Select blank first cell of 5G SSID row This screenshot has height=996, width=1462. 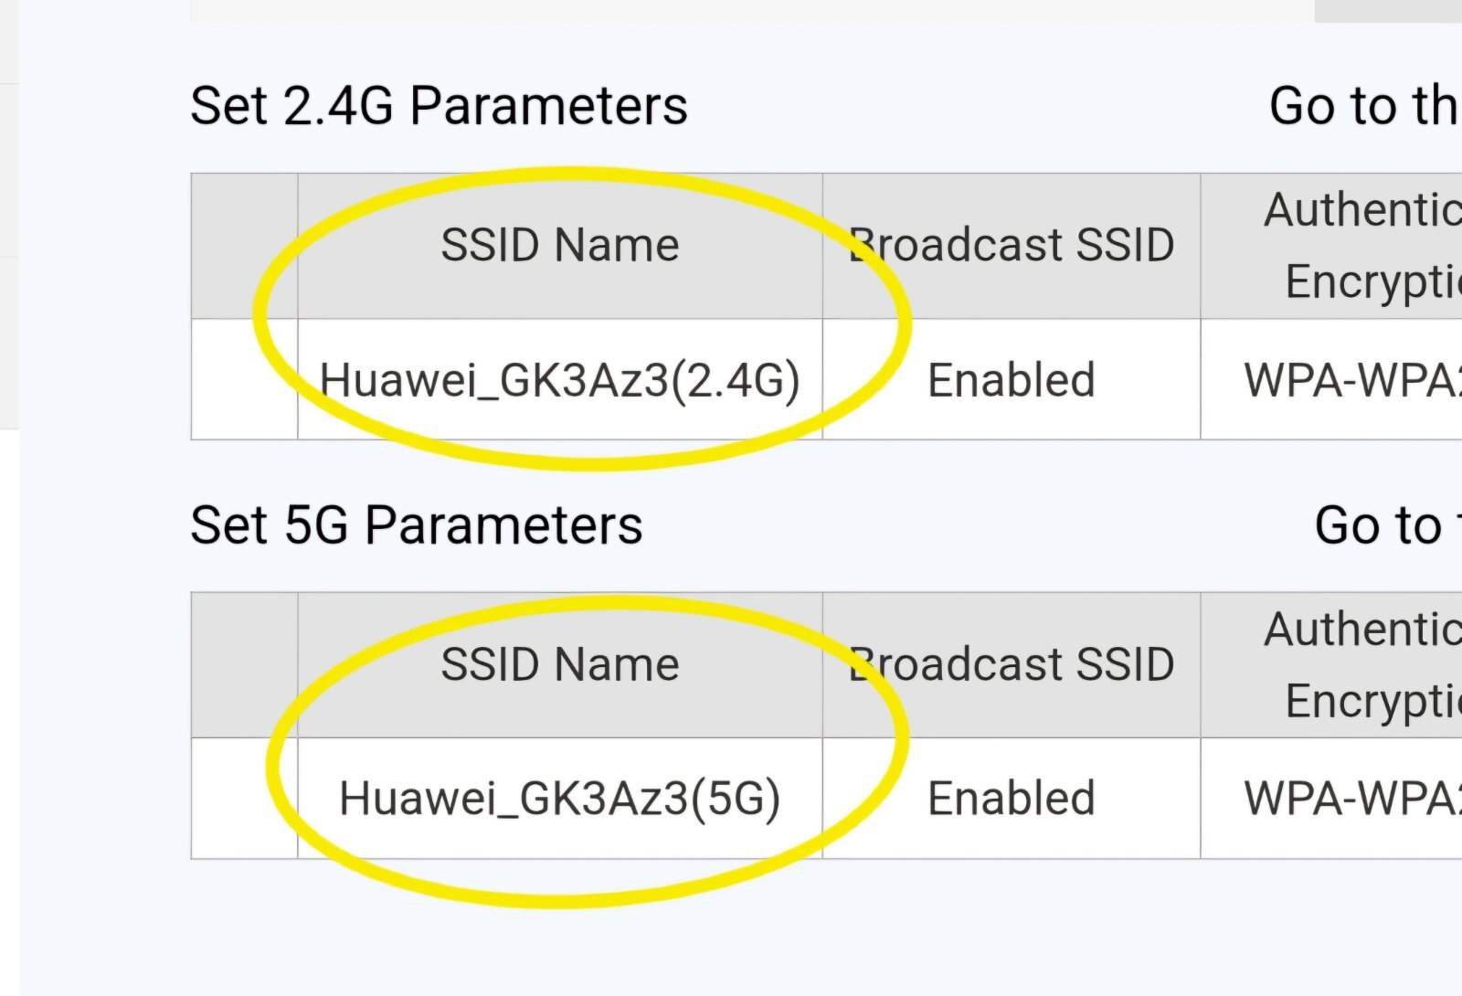point(245,799)
